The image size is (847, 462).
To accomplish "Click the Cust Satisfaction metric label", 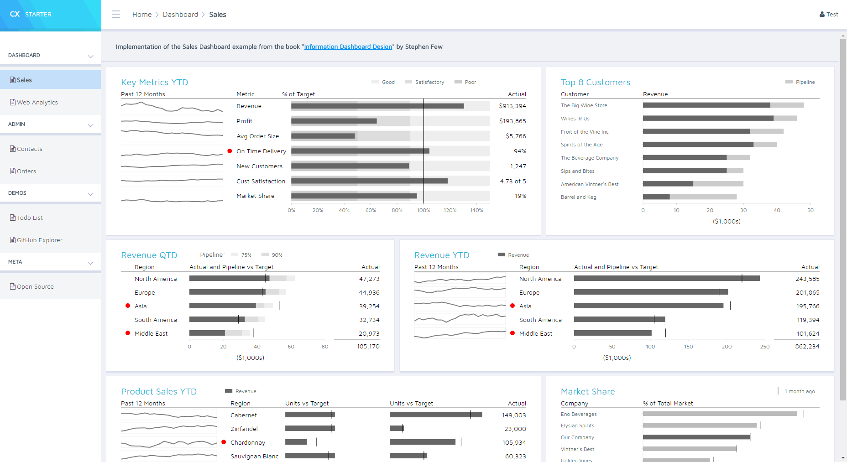I will pyautogui.click(x=261, y=181).
